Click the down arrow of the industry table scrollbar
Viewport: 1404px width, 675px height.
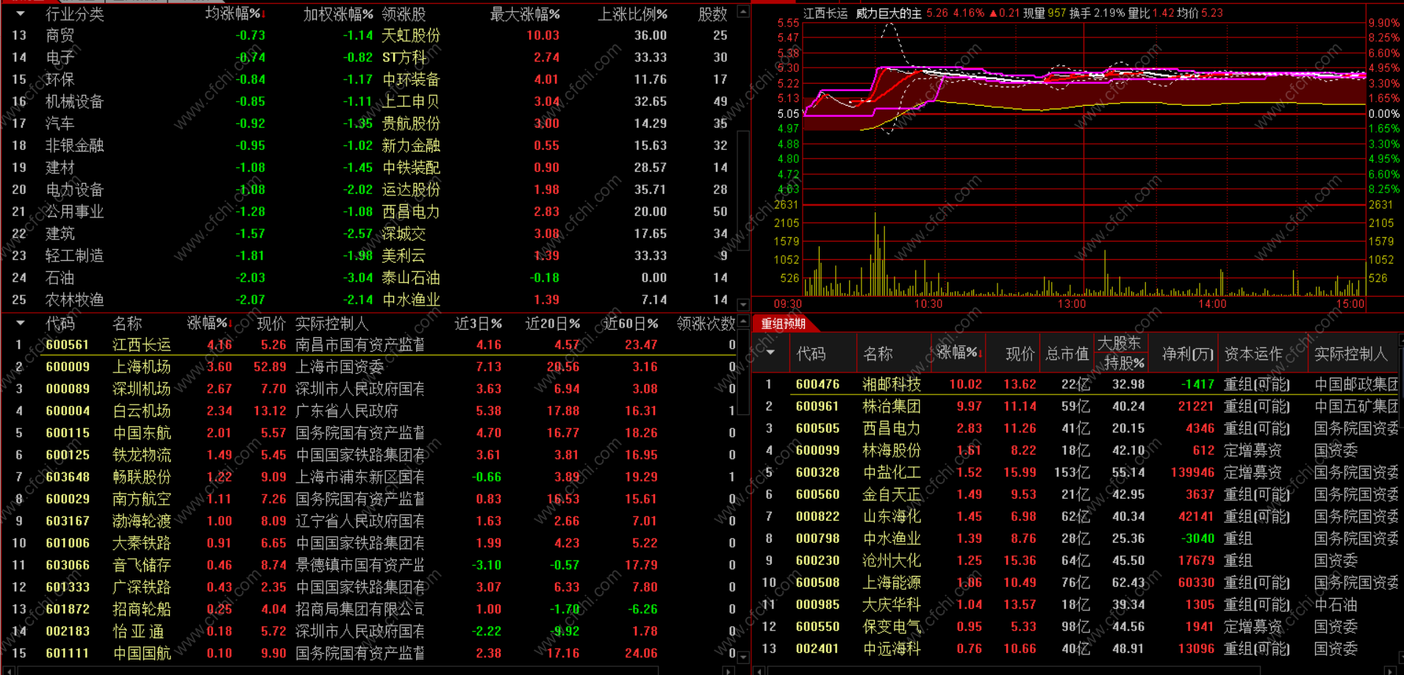(x=743, y=304)
